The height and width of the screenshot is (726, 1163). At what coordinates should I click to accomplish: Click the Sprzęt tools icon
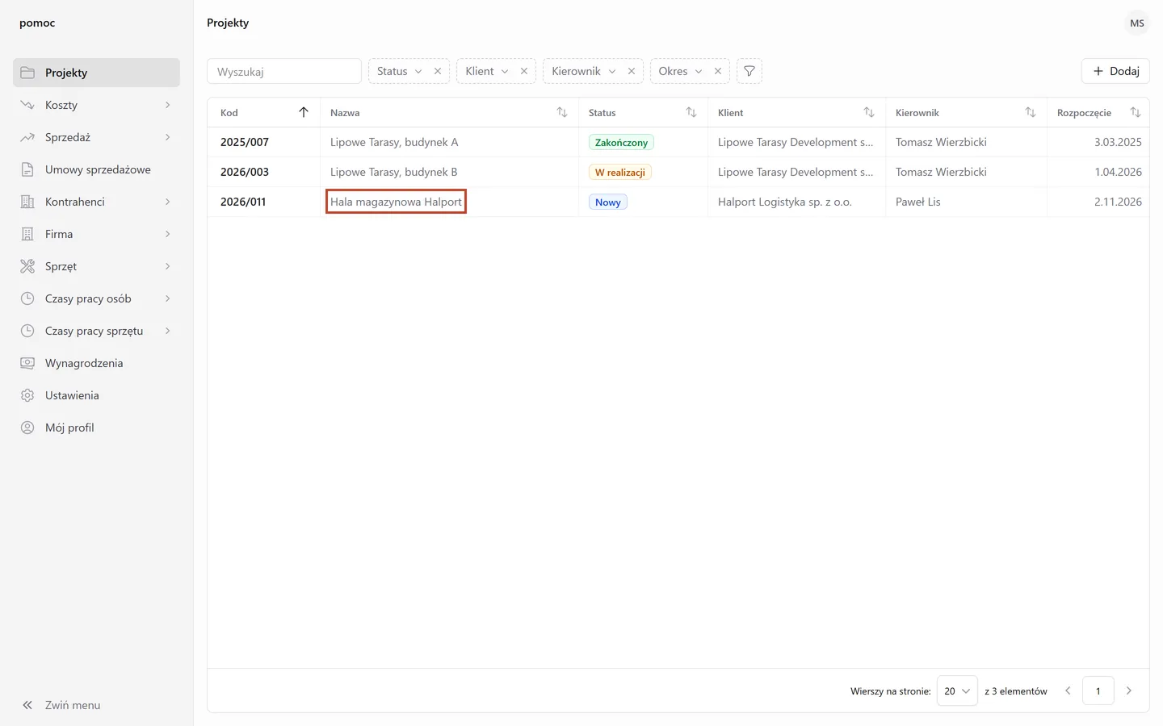[27, 266]
